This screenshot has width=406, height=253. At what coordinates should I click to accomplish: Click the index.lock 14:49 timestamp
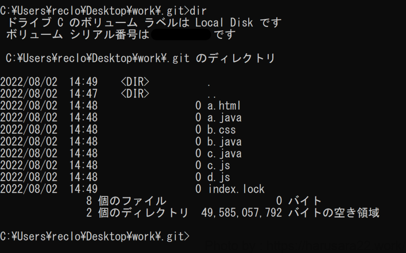pyautogui.click(x=83, y=189)
